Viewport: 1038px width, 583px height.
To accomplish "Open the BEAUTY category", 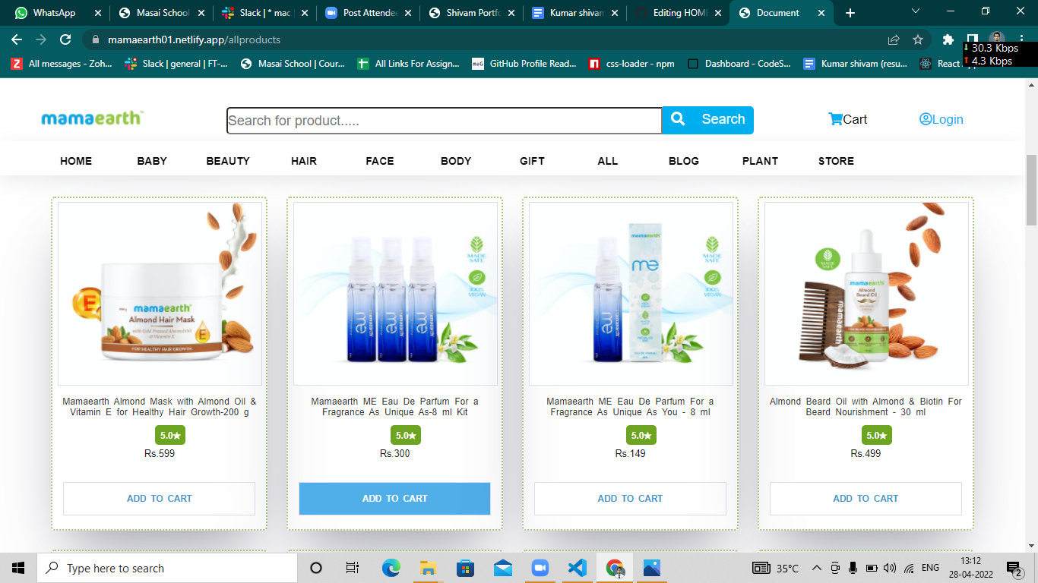I will [x=228, y=161].
